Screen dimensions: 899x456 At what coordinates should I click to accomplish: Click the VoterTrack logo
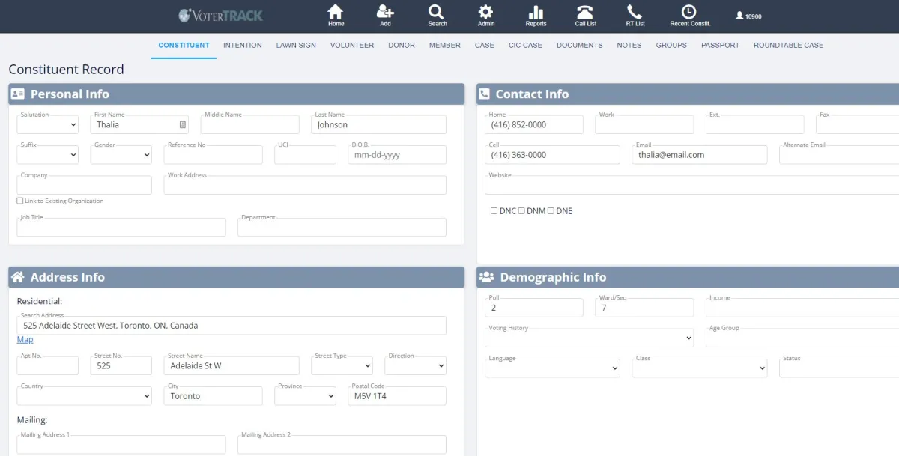click(x=221, y=15)
